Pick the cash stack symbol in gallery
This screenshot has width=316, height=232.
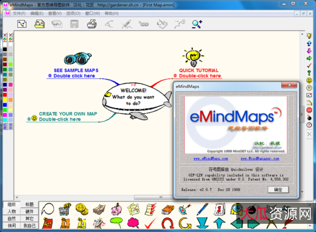(99, 209)
